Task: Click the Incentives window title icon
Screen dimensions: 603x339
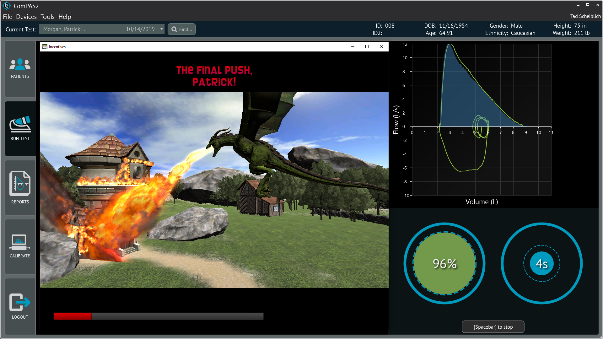Action: pos(45,46)
